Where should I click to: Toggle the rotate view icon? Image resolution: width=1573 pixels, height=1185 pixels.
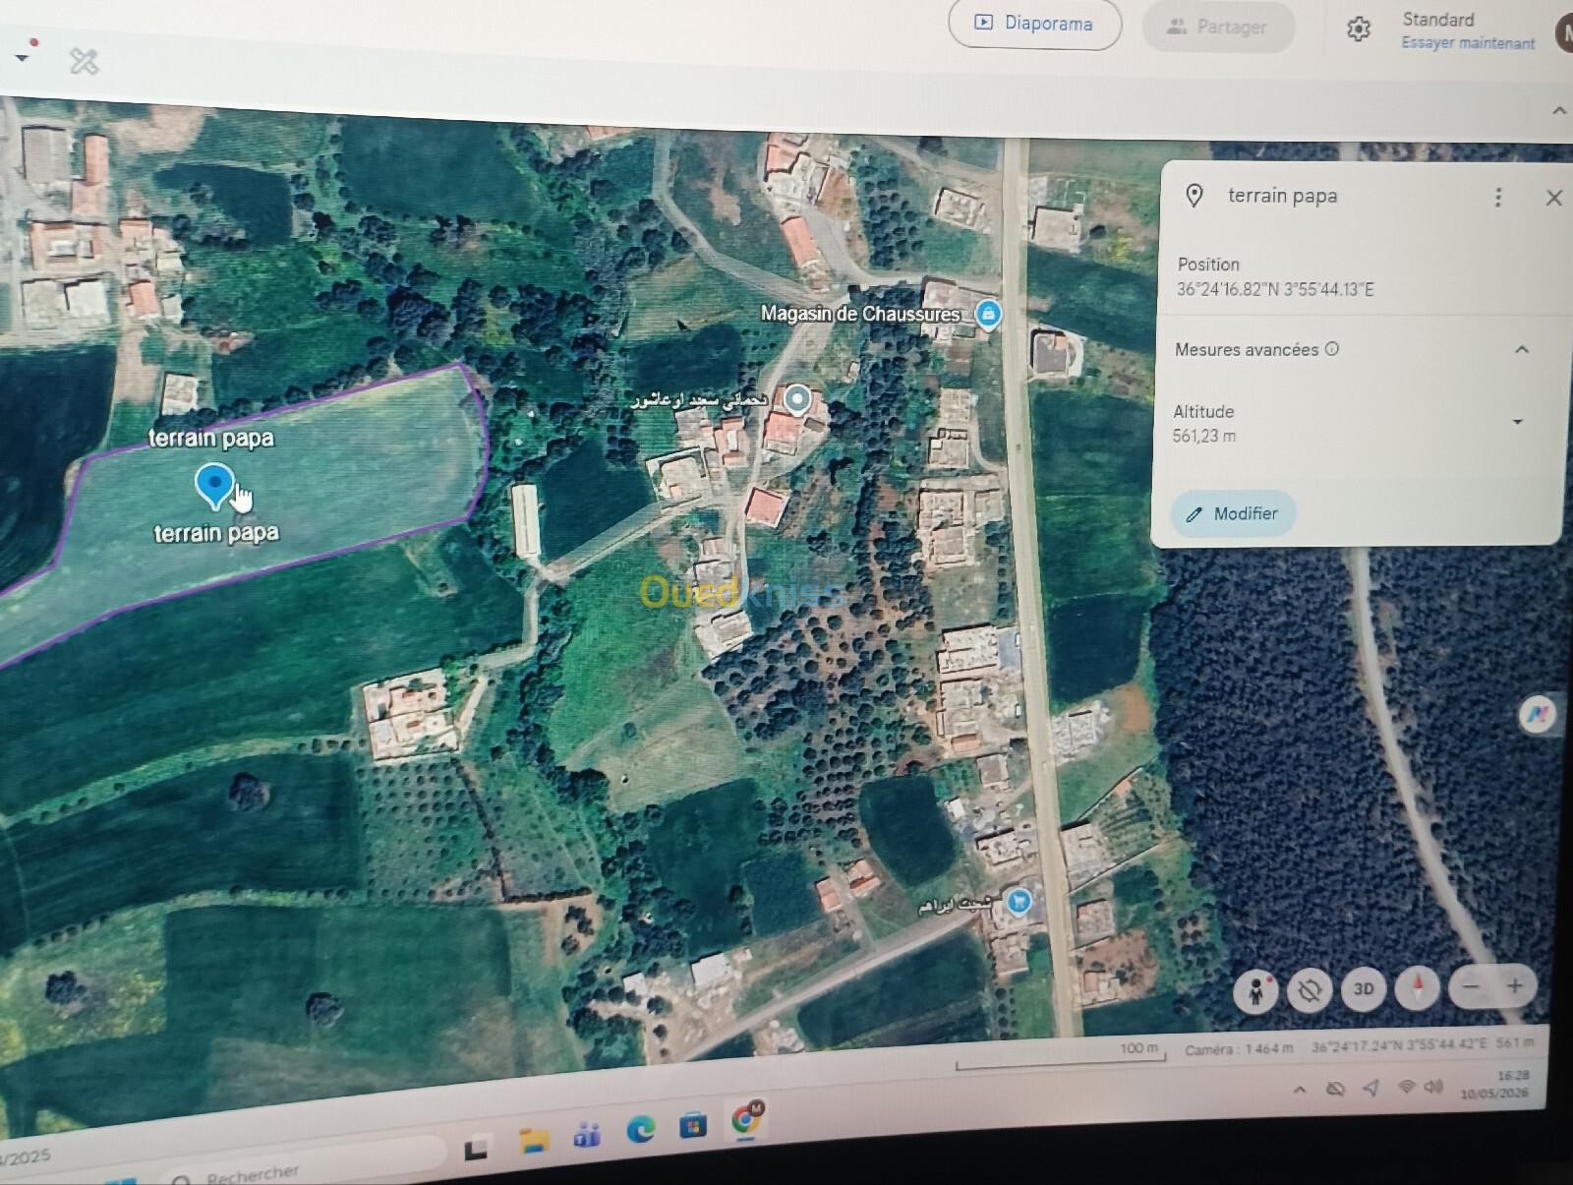[x=1310, y=989]
